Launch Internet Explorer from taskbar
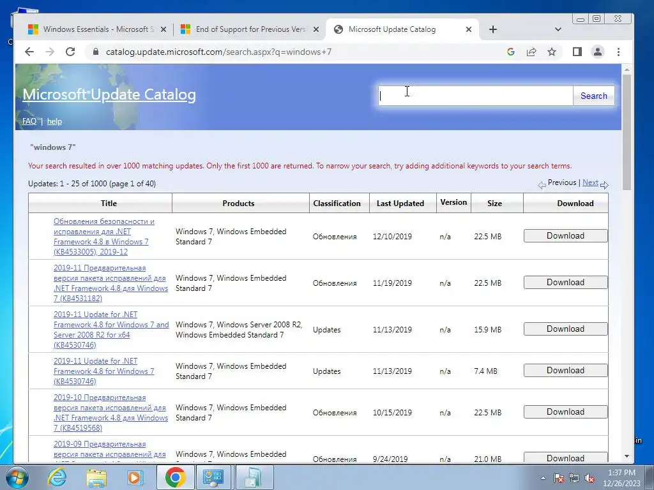Image resolution: width=654 pixels, height=490 pixels. [57, 477]
